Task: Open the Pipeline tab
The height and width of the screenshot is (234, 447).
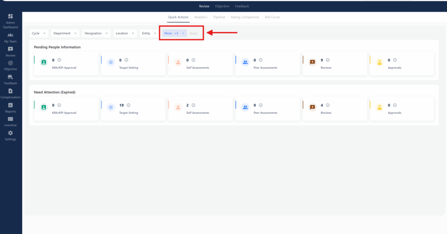Action: 219,17
